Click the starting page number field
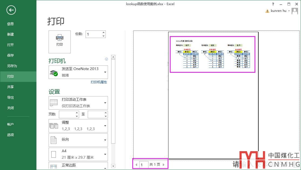This screenshot has width=301, height=170. [x=67, y=114]
